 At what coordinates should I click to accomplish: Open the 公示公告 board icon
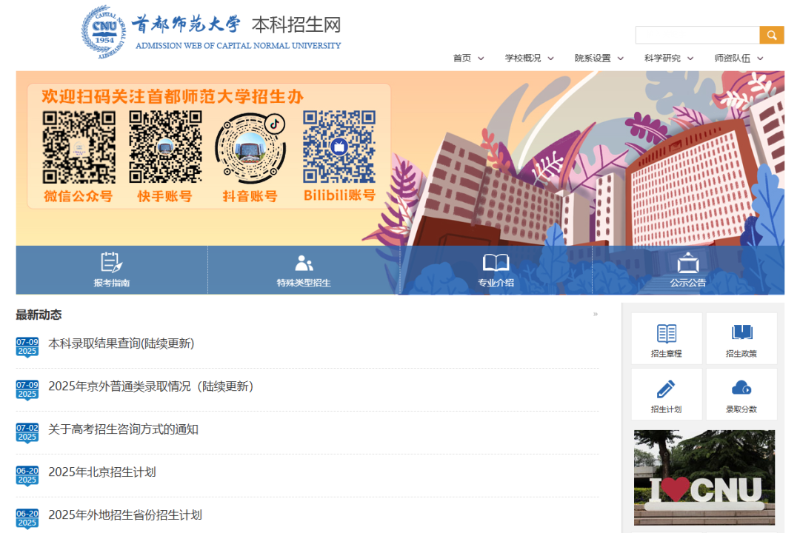[x=687, y=263]
